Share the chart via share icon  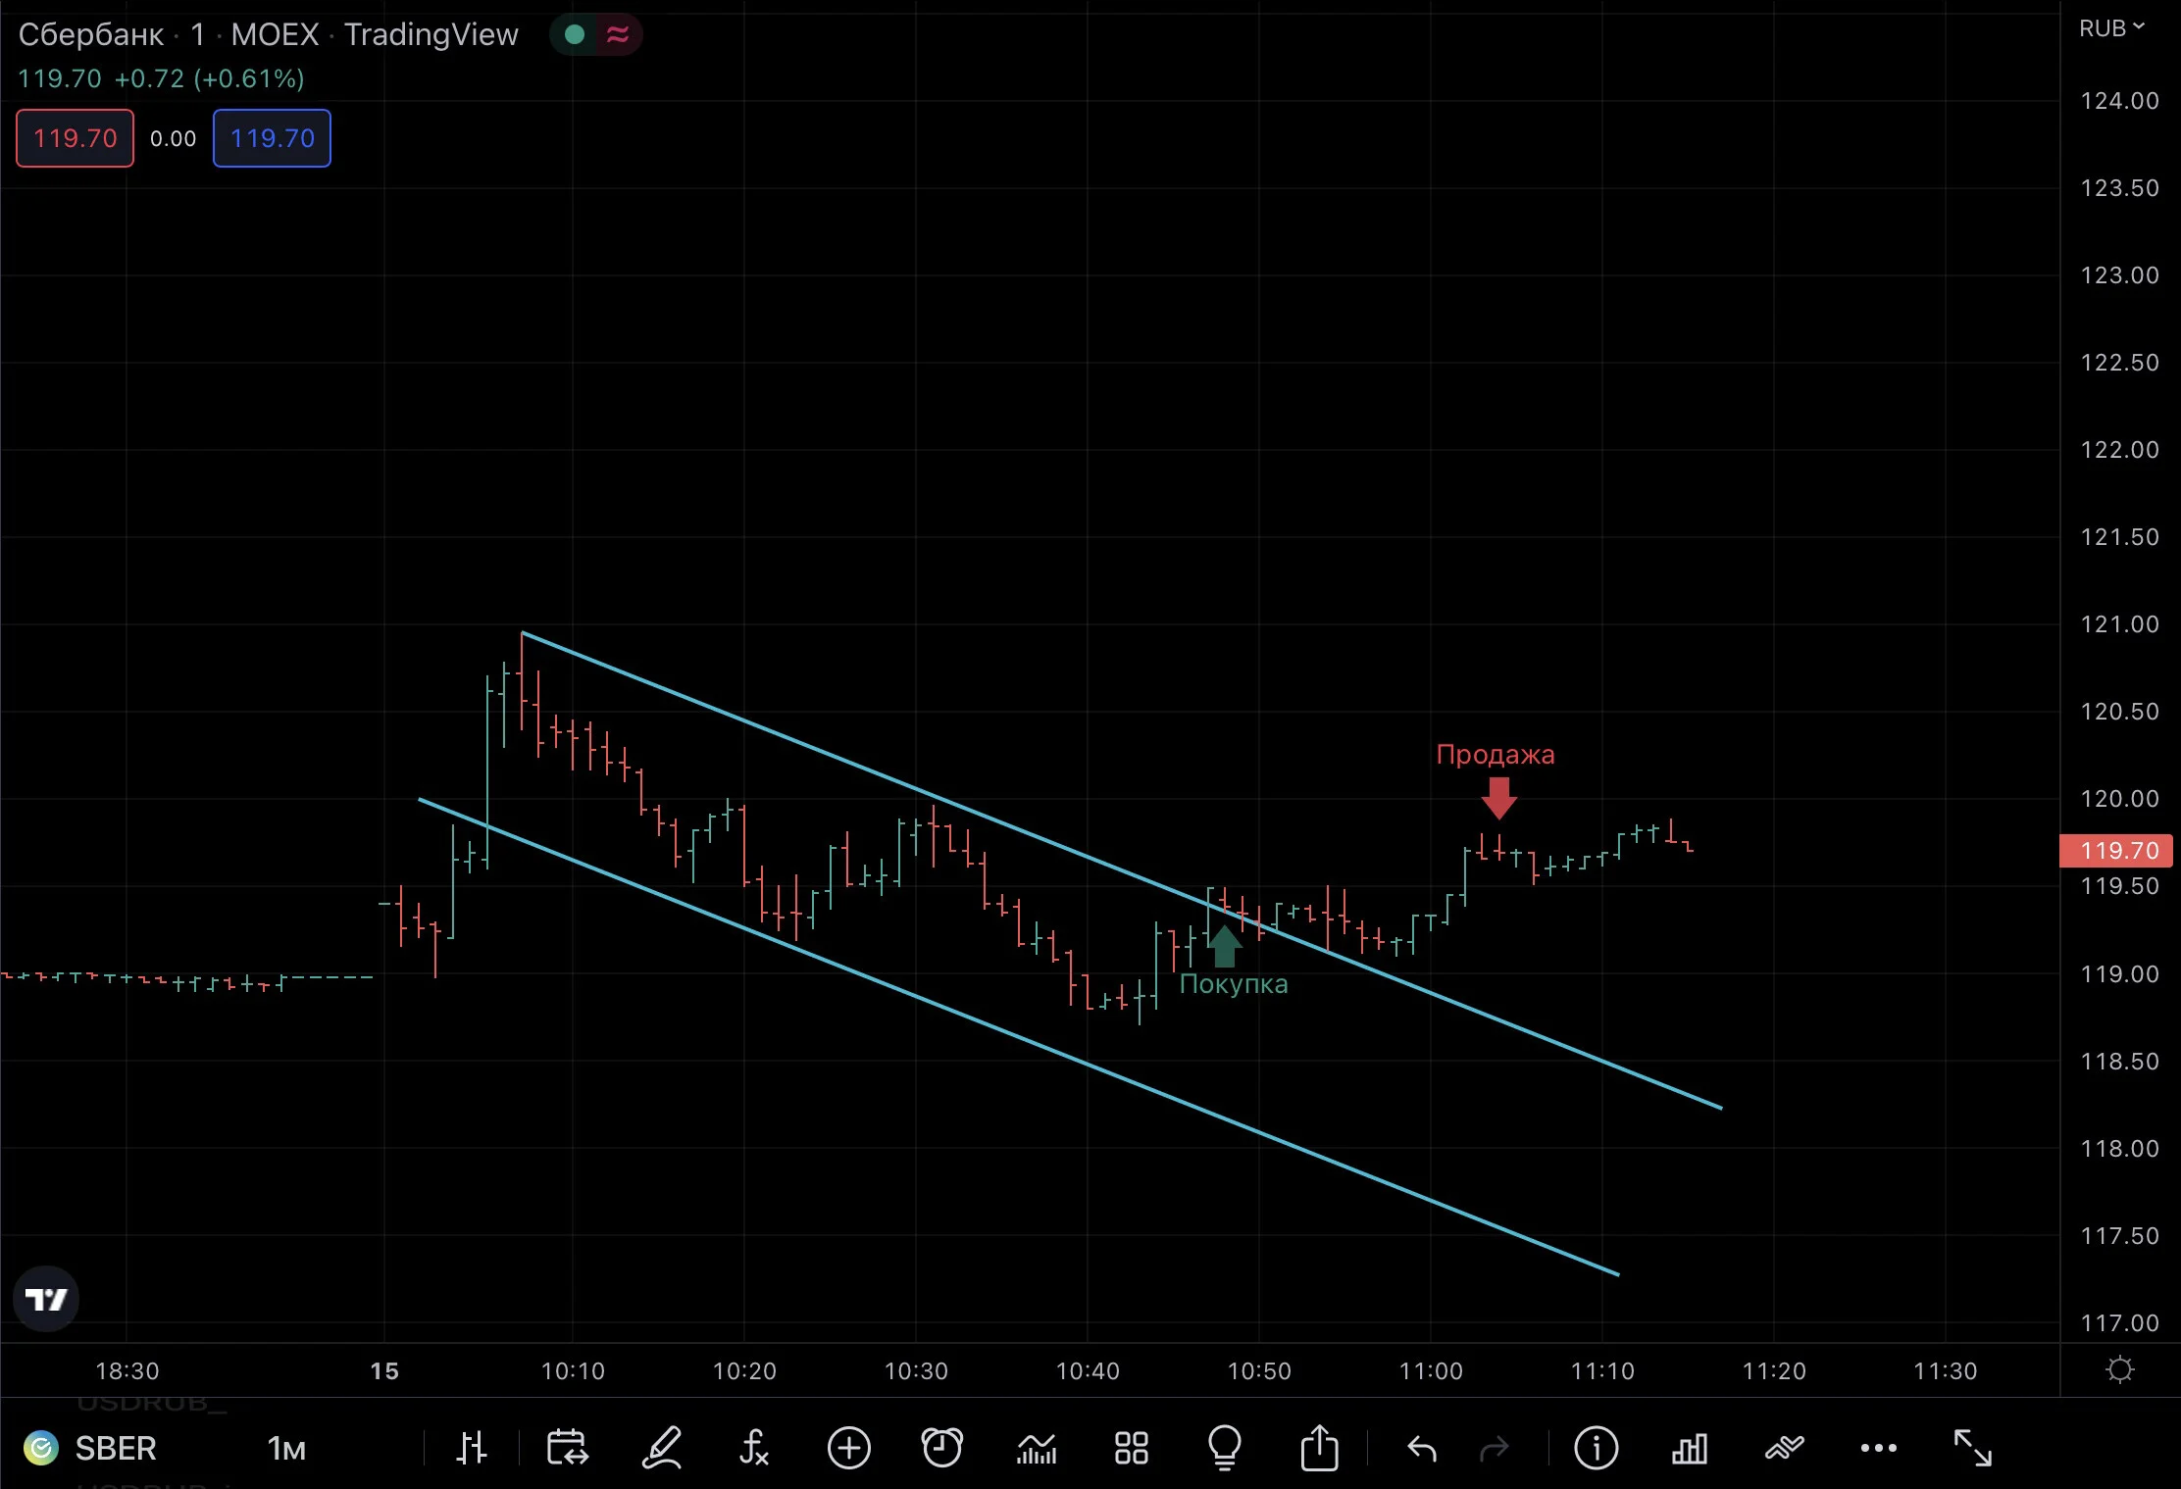[1319, 1448]
